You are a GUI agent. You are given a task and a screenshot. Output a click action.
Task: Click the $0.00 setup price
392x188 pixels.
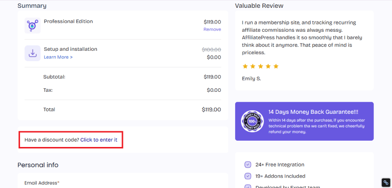214,57
